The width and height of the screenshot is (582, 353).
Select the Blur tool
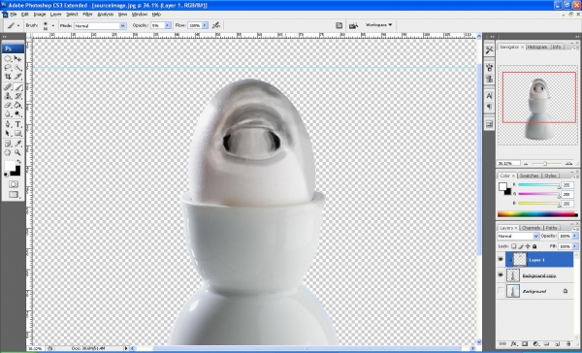pos(8,114)
